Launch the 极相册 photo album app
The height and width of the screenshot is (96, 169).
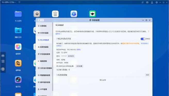[x=18, y=47]
